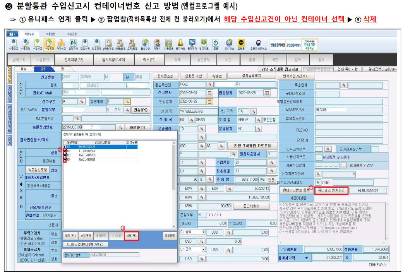Open the 반입일자 calendar picker

pyautogui.click(x=210, y=101)
